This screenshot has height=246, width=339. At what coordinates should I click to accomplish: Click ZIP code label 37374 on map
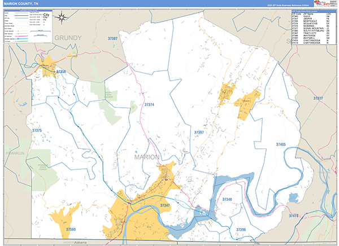149,104
